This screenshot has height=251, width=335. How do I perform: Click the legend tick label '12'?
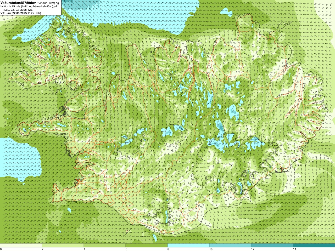[253, 249]
